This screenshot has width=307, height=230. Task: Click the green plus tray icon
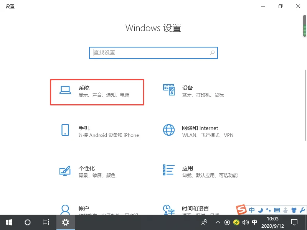click(236, 222)
